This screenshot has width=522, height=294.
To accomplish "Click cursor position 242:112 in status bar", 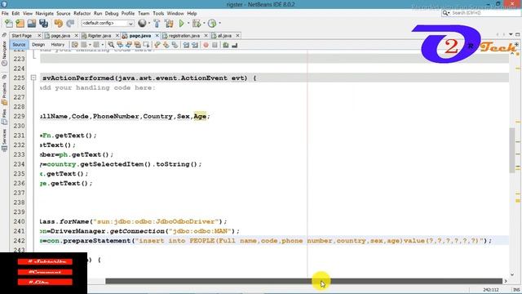I will (491, 290).
